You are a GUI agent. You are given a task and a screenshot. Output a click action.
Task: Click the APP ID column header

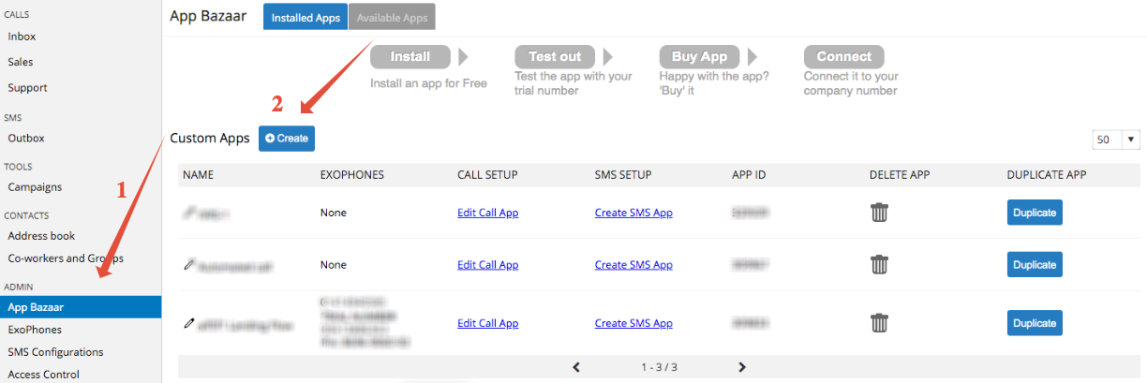point(751,175)
